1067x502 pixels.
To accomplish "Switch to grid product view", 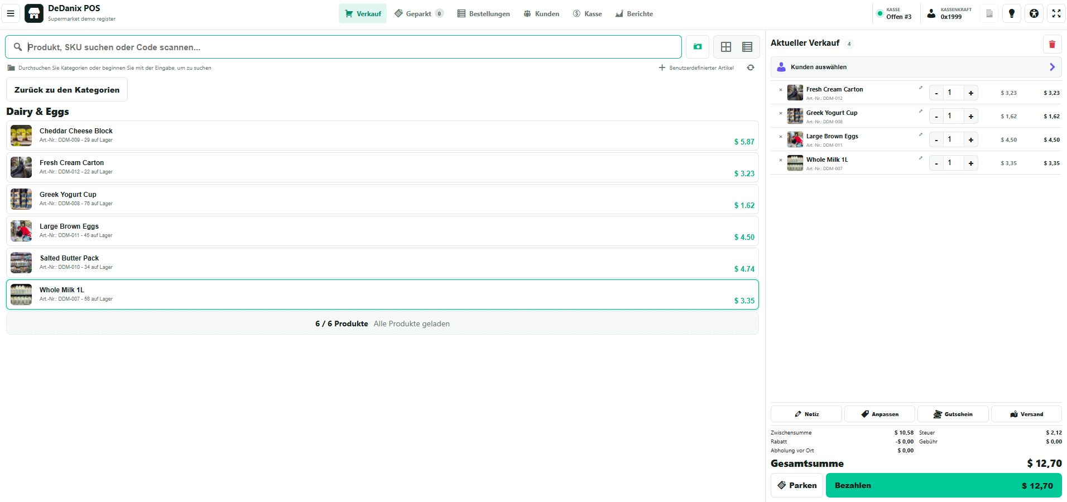I will coord(726,47).
